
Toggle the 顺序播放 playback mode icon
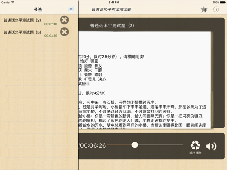[x=195, y=147]
